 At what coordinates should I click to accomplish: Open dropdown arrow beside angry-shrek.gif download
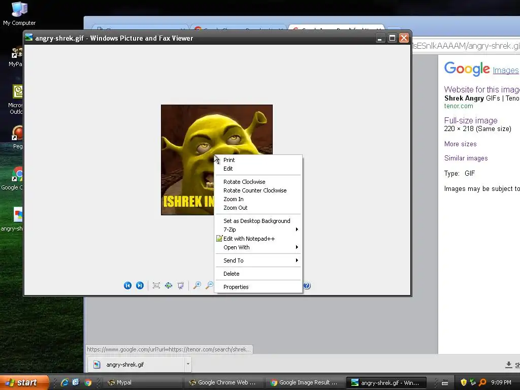[188, 364]
